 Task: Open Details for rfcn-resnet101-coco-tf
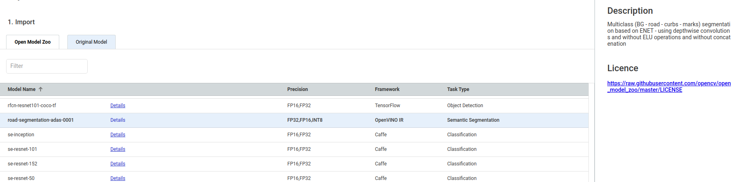pos(118,106)
